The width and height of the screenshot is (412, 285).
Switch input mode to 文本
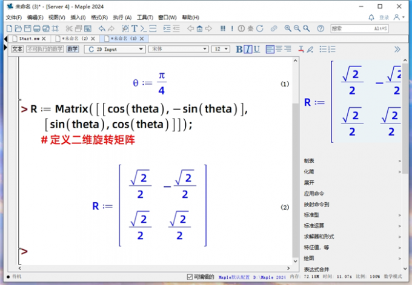18,49
